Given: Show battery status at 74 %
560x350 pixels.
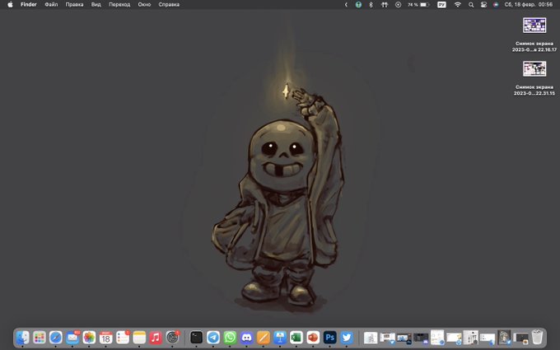Looking at the screenshot, I should 418,5.
